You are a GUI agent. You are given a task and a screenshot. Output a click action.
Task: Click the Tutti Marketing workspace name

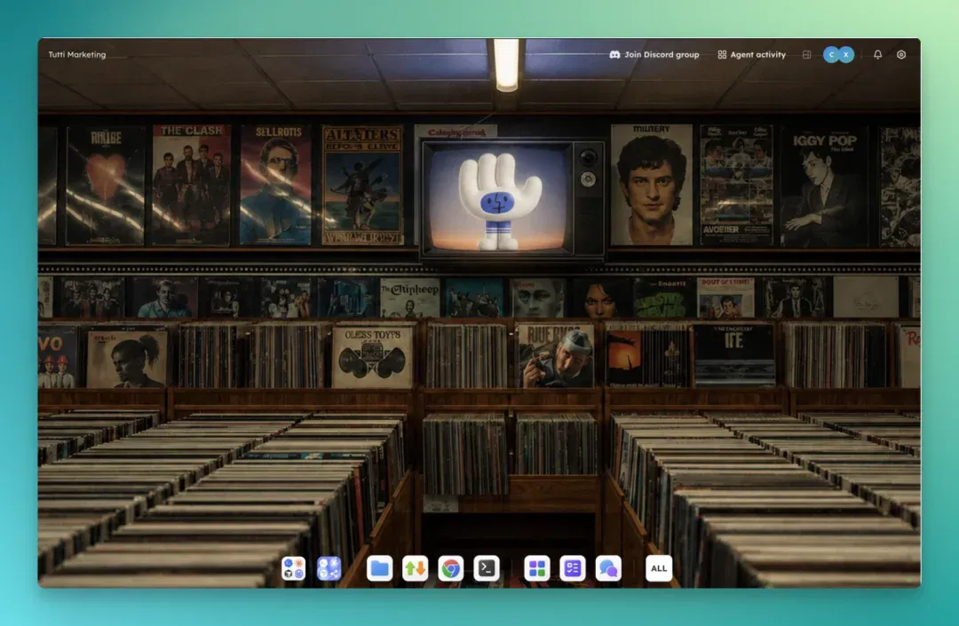click(77, 54)
